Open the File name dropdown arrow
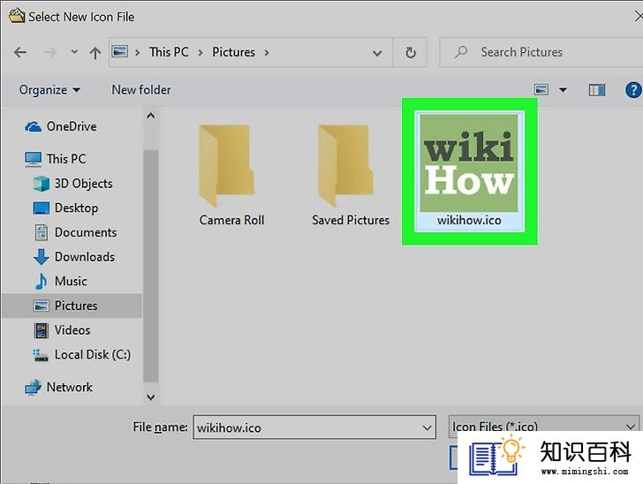The width and height of the screenshot is (643, 484). [x=427, y=428]
